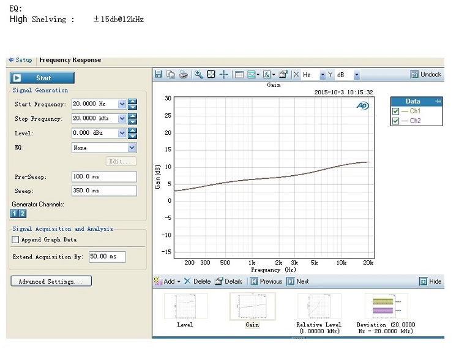Viewport: 459px width, 351px height.
Task: Go back to Setup
Action: pos(20,60)
